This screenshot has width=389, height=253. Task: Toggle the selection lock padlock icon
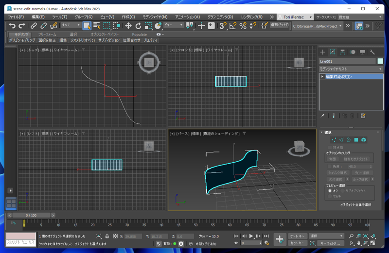107,236
